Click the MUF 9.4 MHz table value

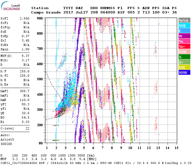(82, 159)
